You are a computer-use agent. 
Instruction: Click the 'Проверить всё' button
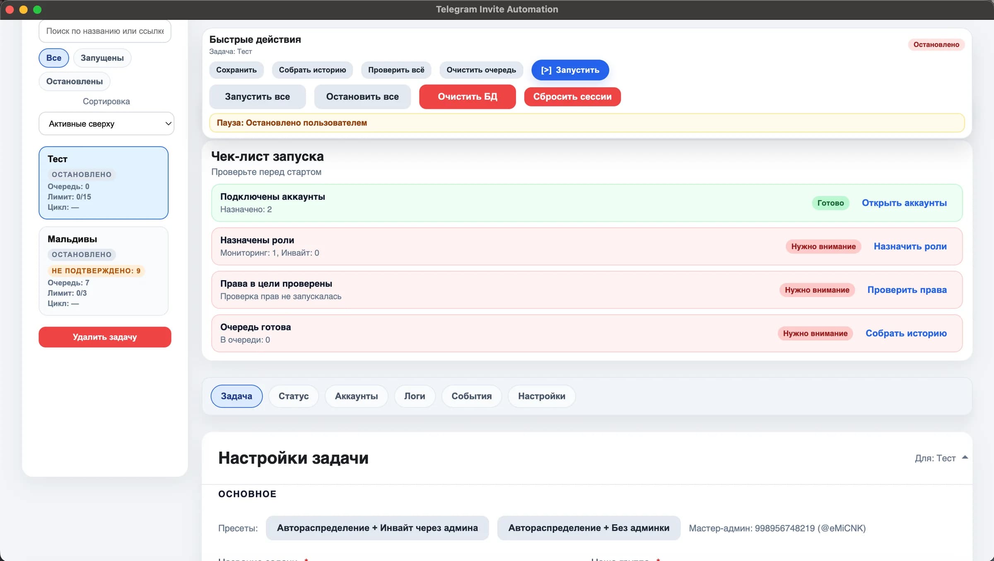396,70
